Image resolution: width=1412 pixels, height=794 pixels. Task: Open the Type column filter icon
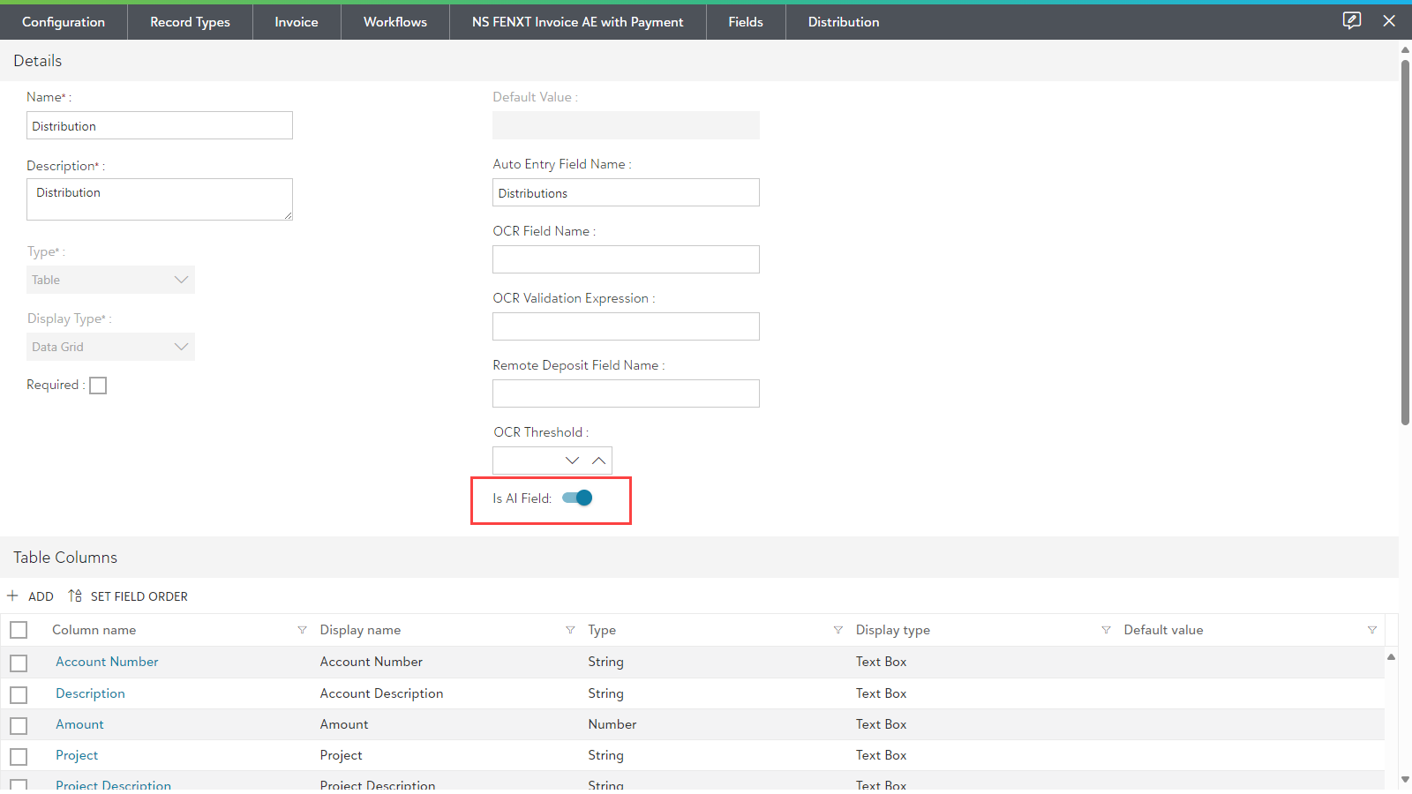837,630
